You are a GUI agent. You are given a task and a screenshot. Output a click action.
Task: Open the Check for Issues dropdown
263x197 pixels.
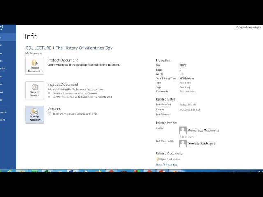35,90
